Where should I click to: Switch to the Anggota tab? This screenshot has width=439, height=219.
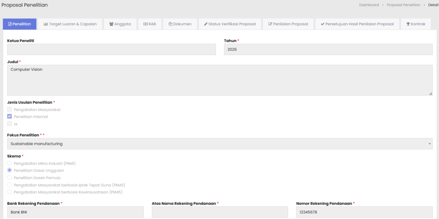tap(120, 24)
